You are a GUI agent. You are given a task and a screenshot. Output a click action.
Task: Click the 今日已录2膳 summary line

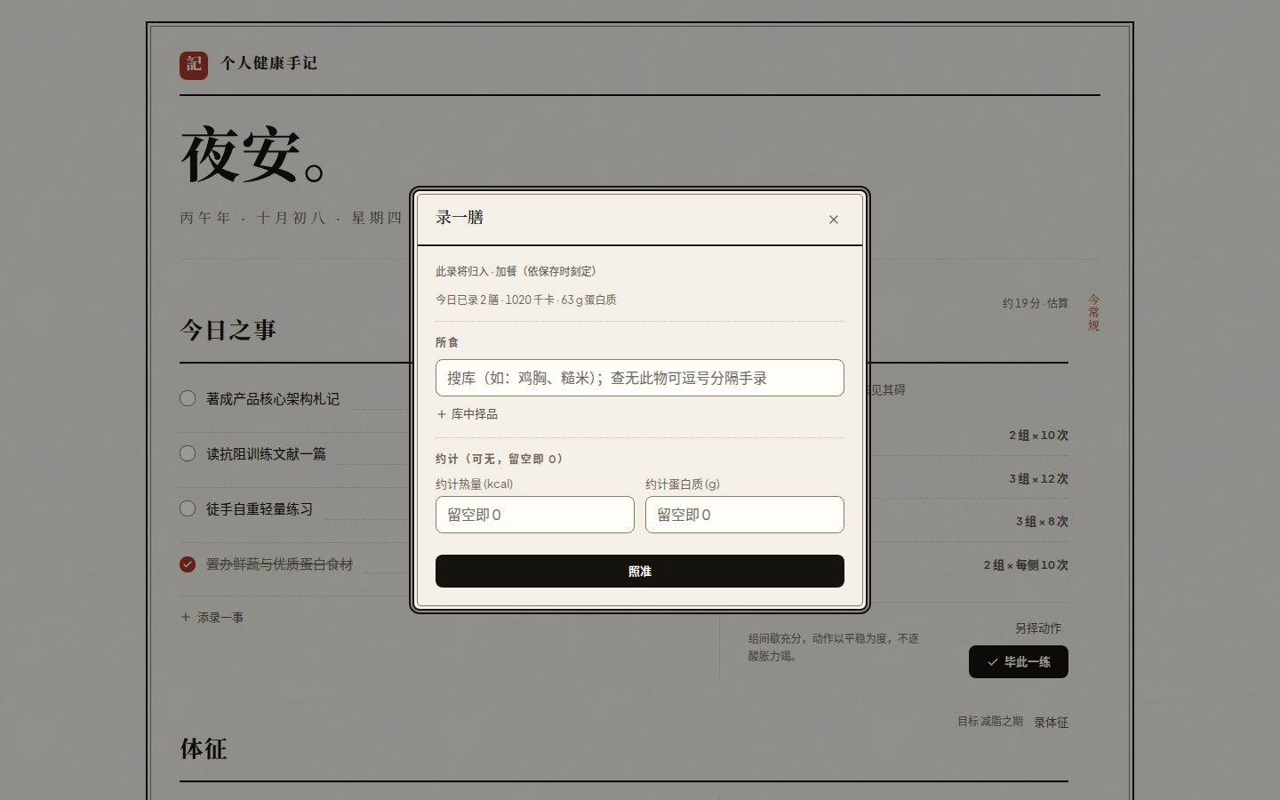tap(526, 300)
